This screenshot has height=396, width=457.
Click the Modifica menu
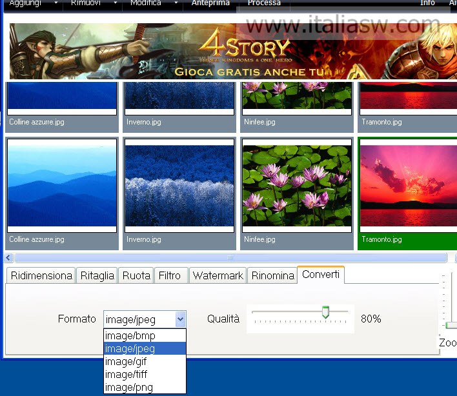146,3
